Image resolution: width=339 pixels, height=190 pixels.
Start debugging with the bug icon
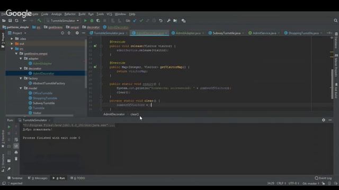pos(92,21)
